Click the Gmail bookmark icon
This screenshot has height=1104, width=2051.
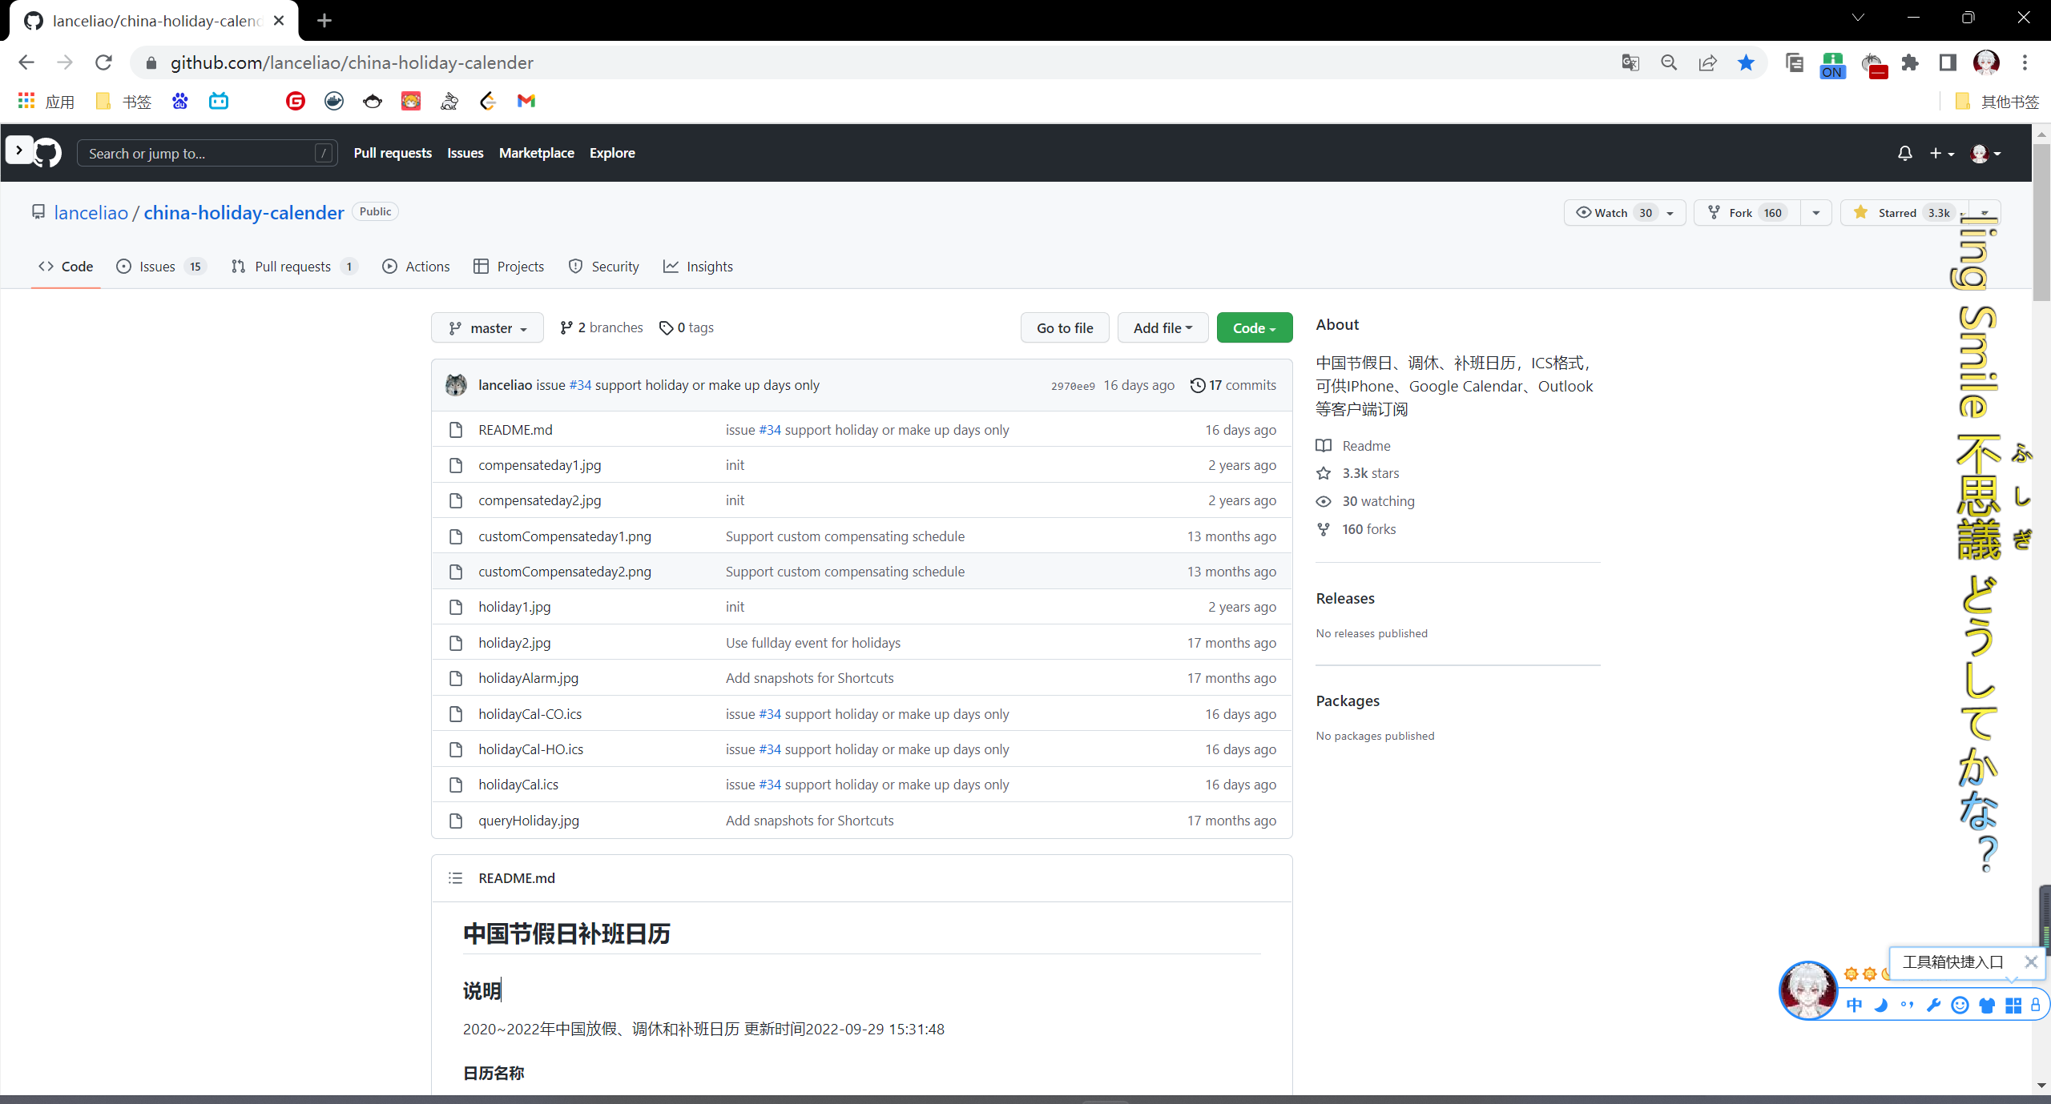526,101
